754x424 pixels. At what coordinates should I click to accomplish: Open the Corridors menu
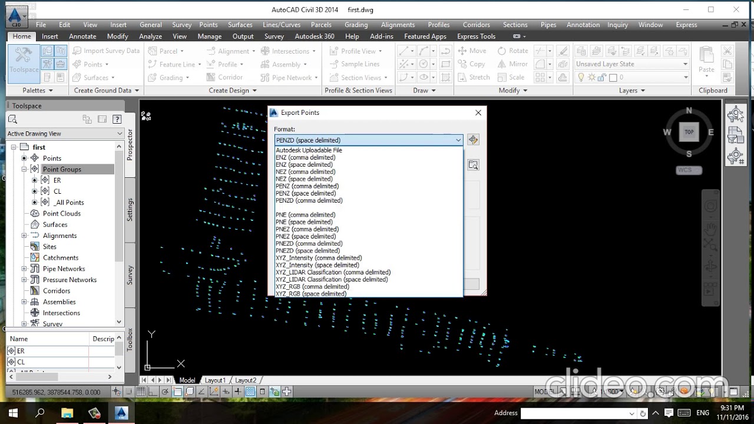pyautogui.click(x=477, y=25)
